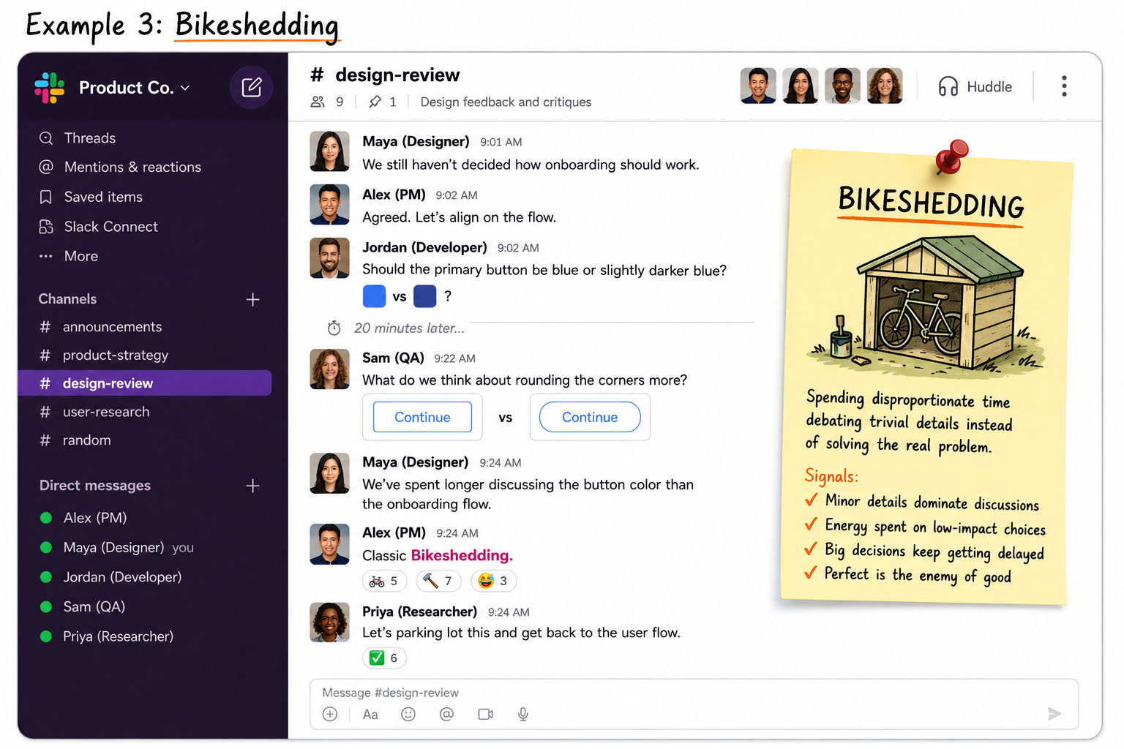Viewport: 1124px width, 749px height.
Task: Click the lighter blue color swatch
Action: [x=374, y=296]
